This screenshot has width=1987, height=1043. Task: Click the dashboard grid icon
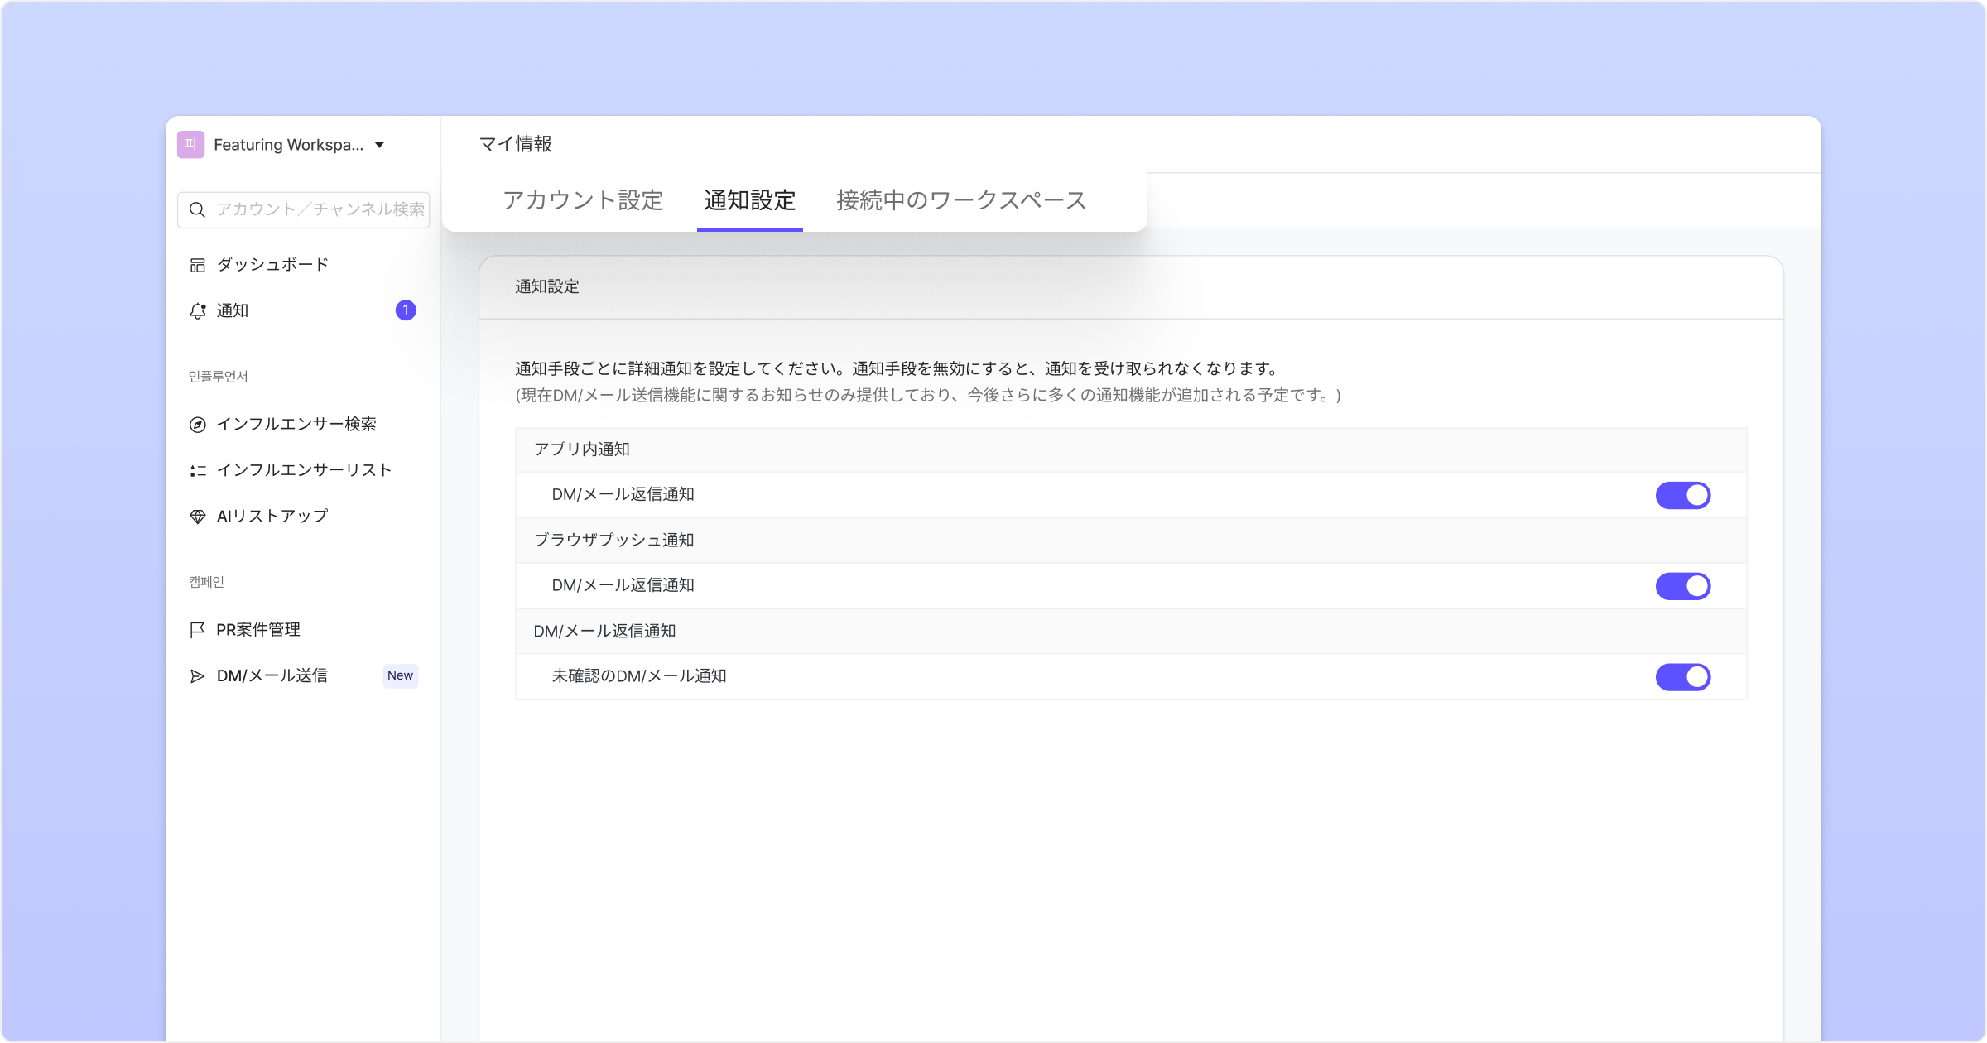[x=197, y=265]
